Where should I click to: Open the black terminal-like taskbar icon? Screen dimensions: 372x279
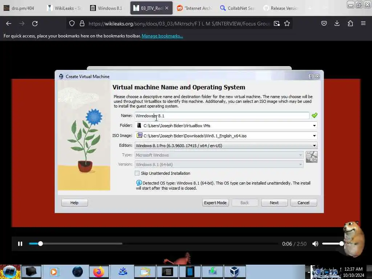tap(167, 272)
